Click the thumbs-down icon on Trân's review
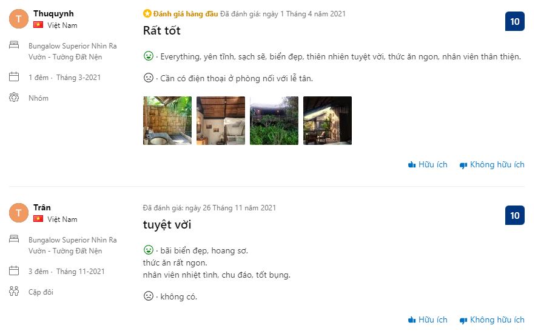Image resolution: width=538 pixels, height=331 pixels. 463,320
